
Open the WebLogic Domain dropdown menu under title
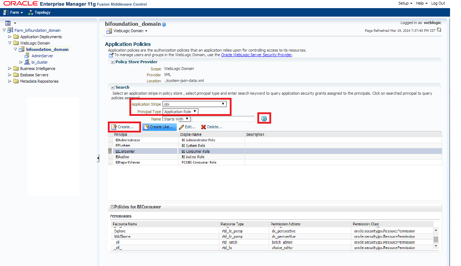click(127, 31)
